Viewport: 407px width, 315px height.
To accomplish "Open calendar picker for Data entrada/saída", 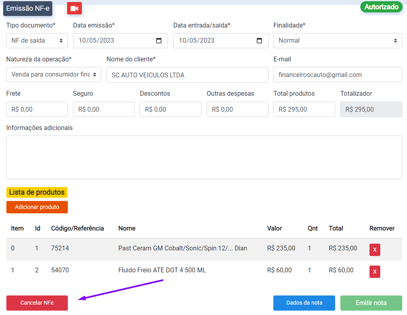I will point(259,41).
